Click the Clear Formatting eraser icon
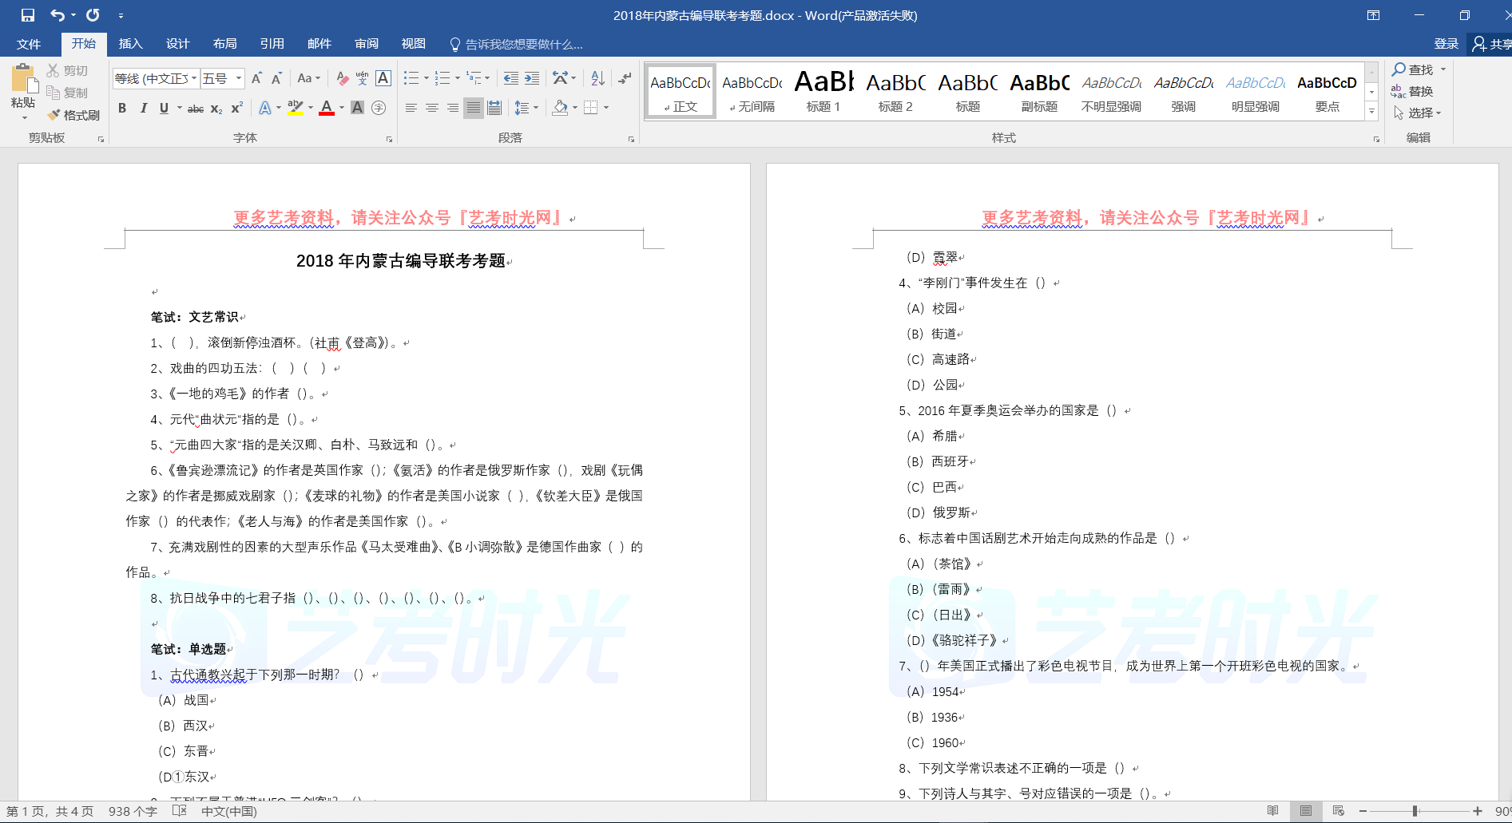 click(x=342, y=78)
